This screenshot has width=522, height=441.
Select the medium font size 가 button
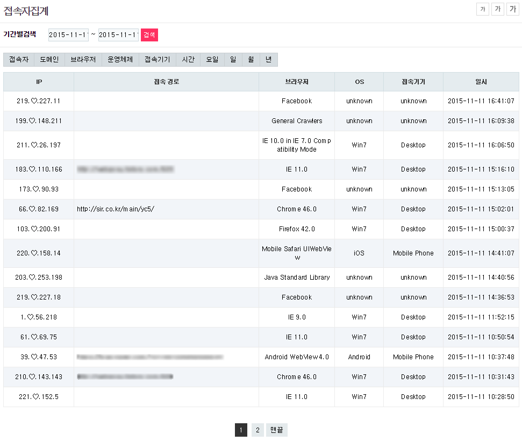(498, 9)
